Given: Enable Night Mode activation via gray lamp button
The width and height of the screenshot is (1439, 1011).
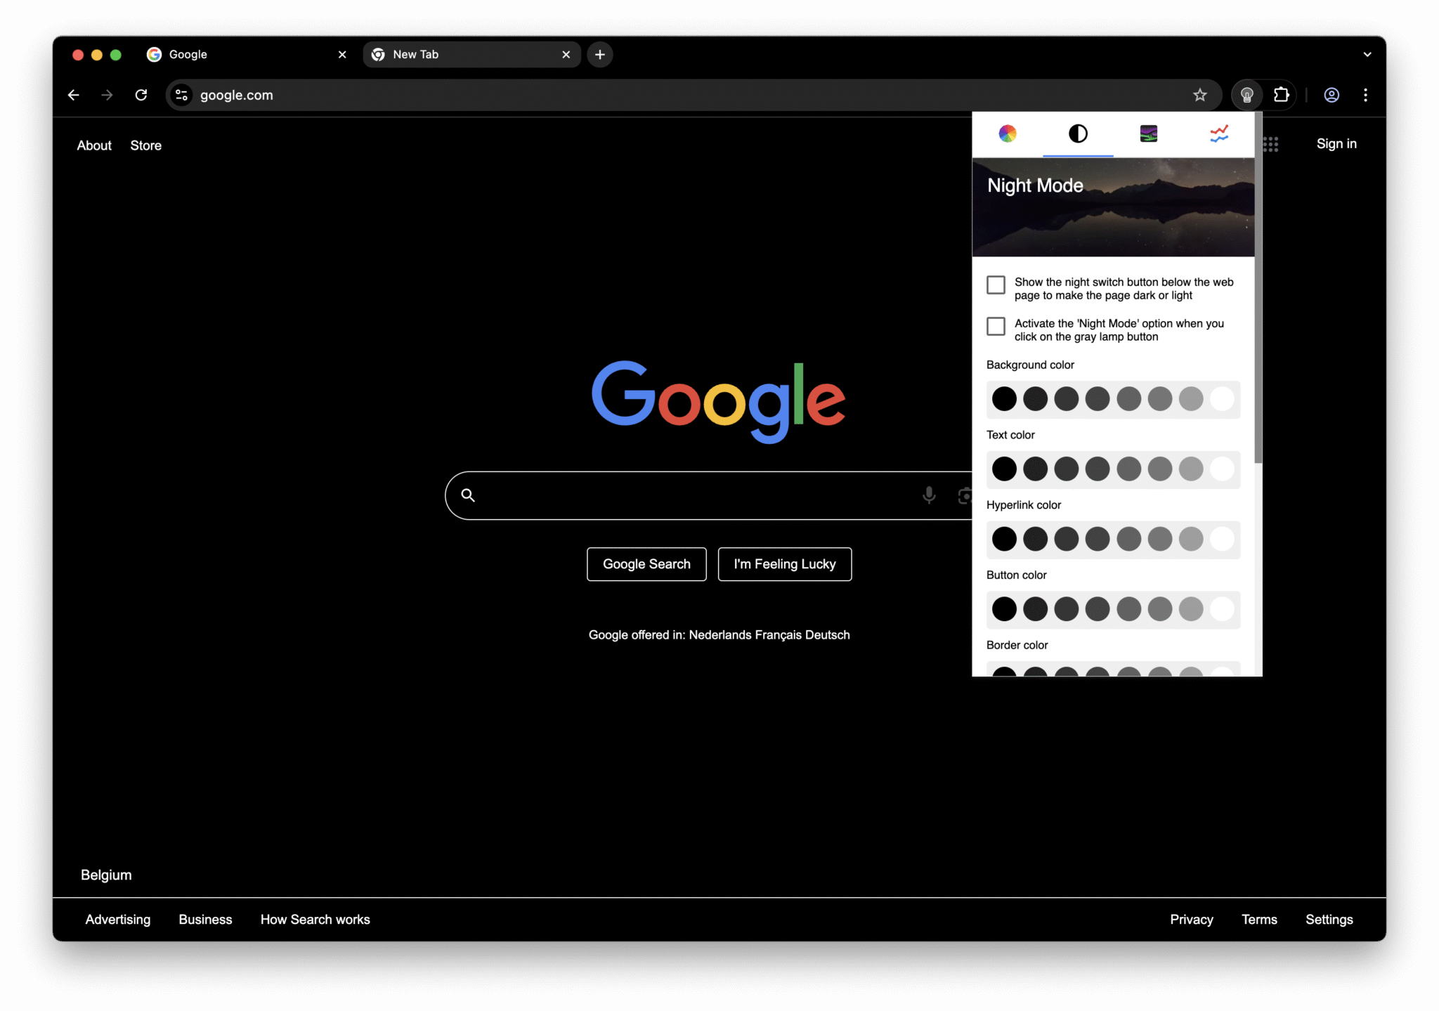Looking at the screenshot, I should (996, 326).
